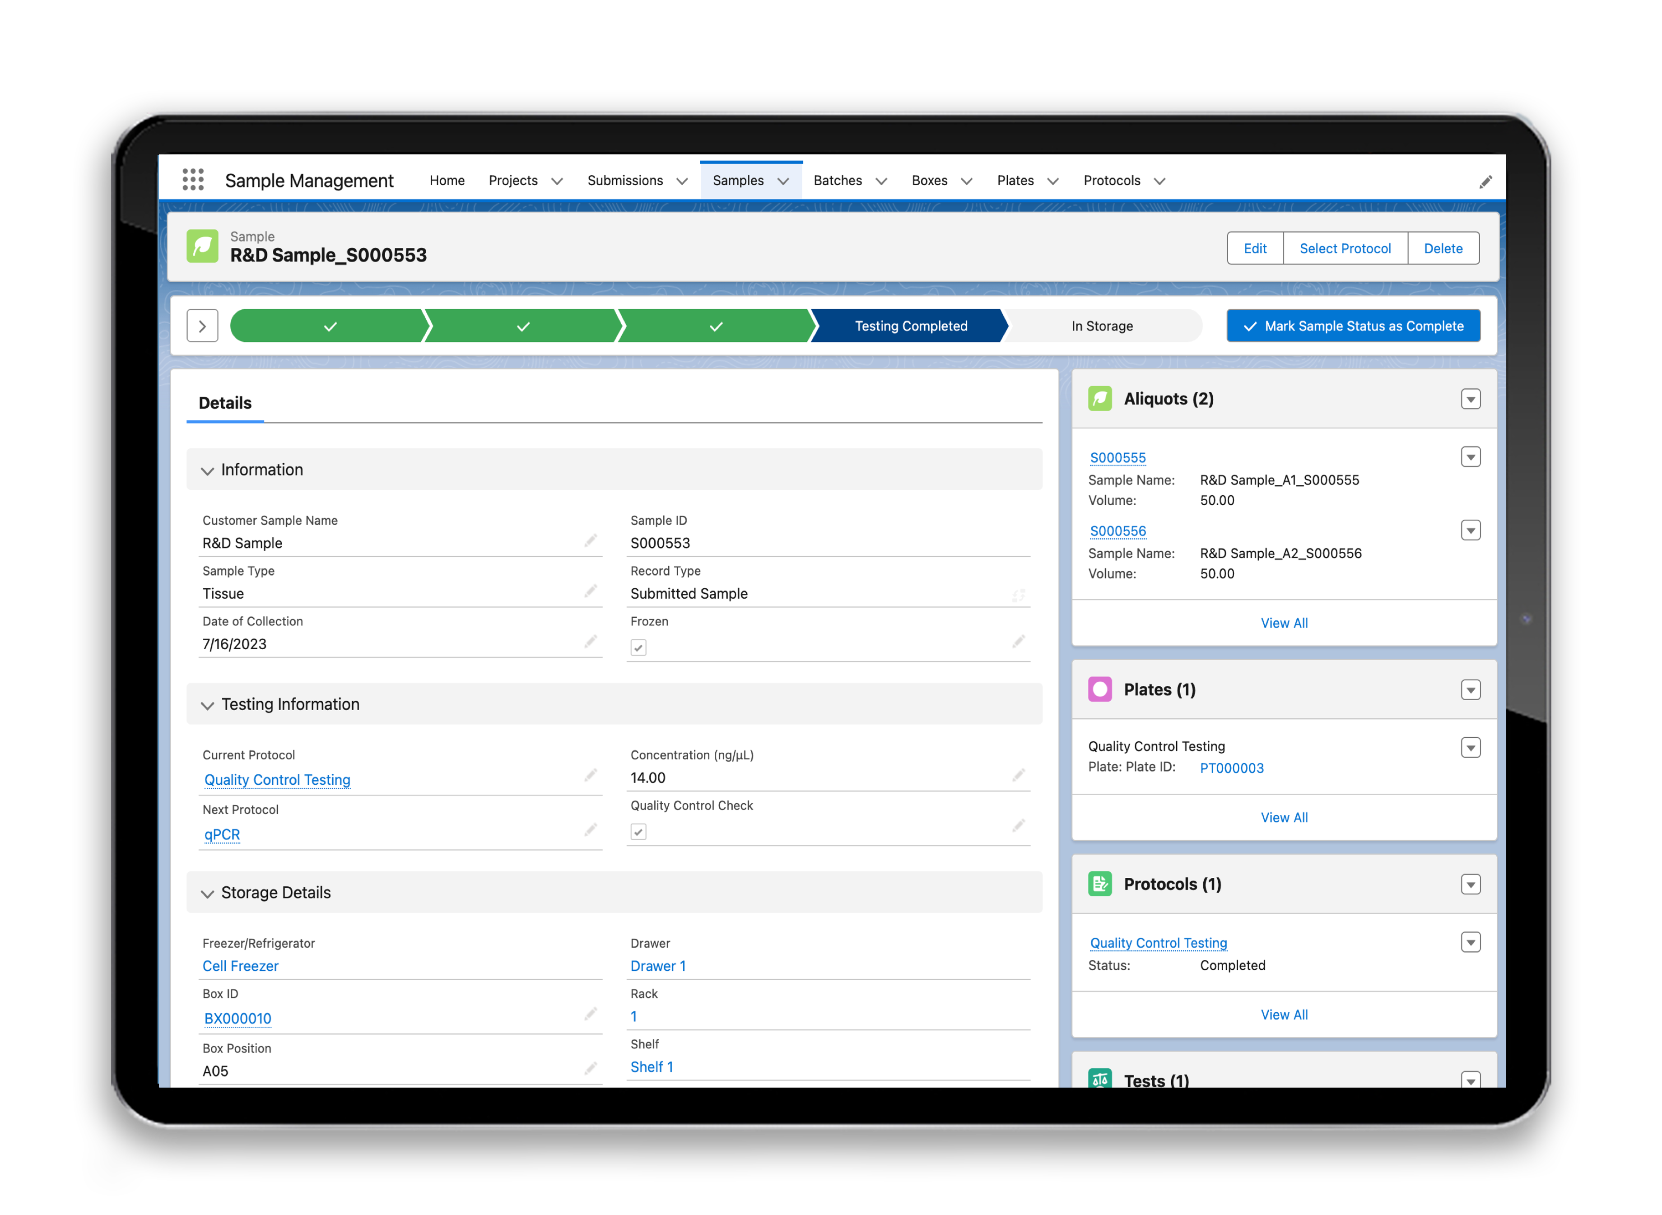Open the Projects tab
1662x1215 pixels.
coord(512,180)
